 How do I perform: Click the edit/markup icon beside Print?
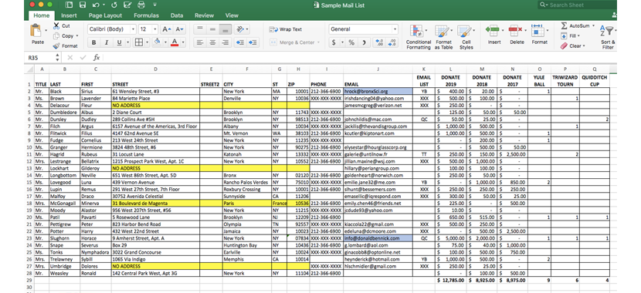[x=127, y=5]
